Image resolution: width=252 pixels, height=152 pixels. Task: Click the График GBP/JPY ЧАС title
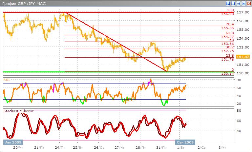(x=23, y=4)
